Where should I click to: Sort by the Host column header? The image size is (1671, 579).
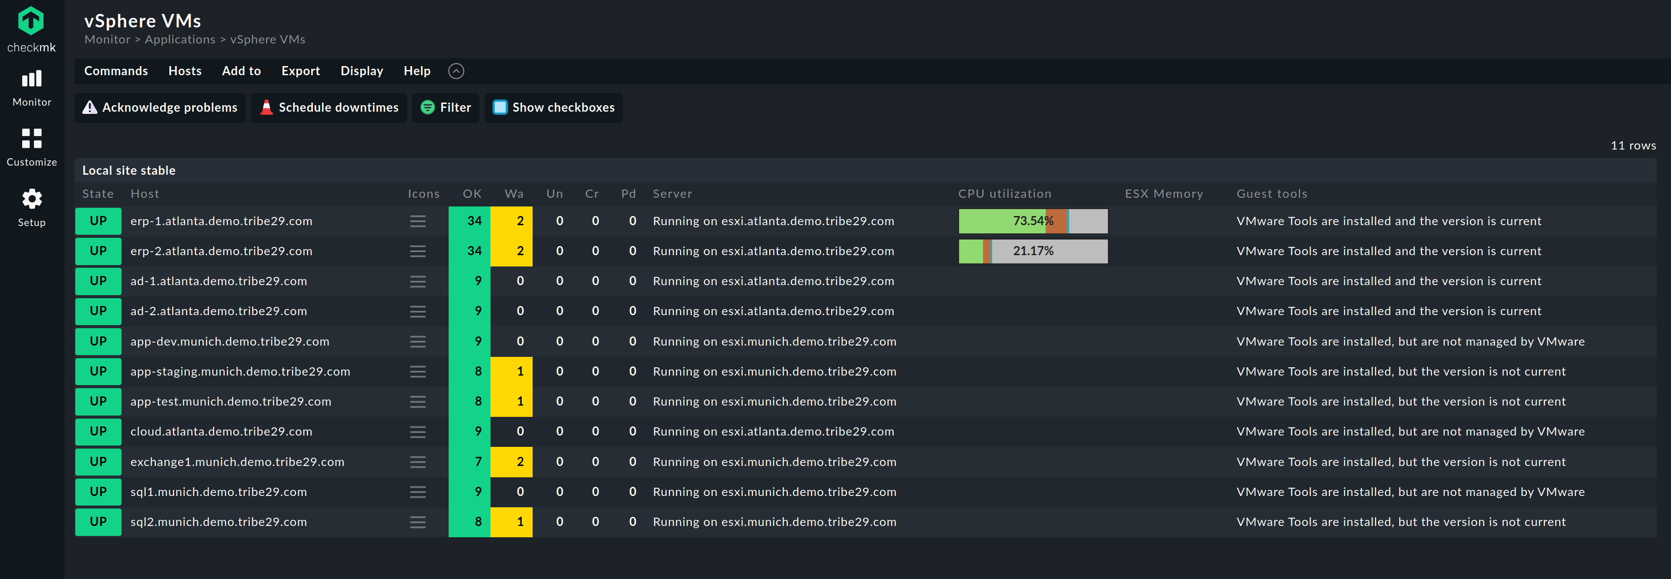point(144,193)
